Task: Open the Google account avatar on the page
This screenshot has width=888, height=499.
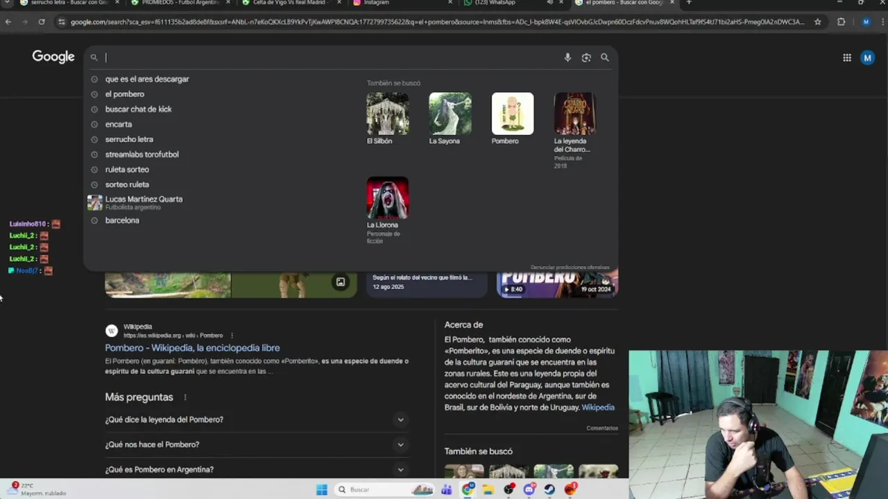Action: [867, 58]
